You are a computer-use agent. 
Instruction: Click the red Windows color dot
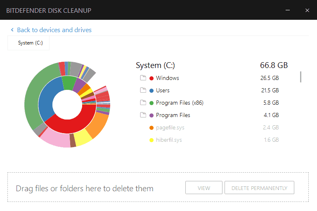[151, 78]
